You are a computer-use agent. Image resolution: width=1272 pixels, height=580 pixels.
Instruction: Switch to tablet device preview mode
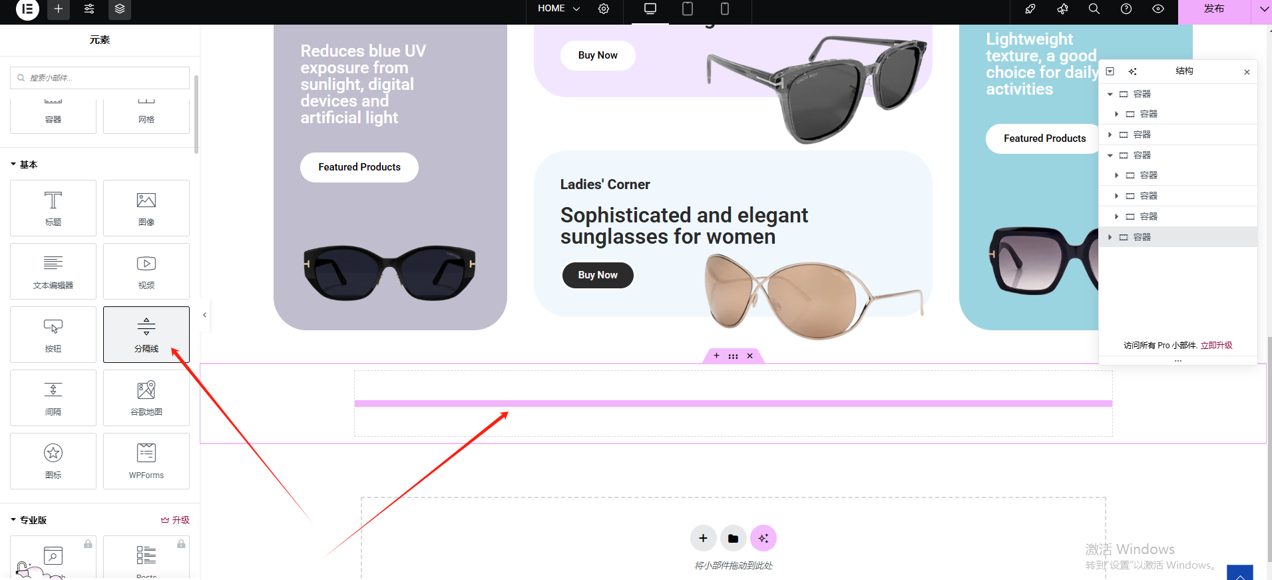click(x=688, y=9)
